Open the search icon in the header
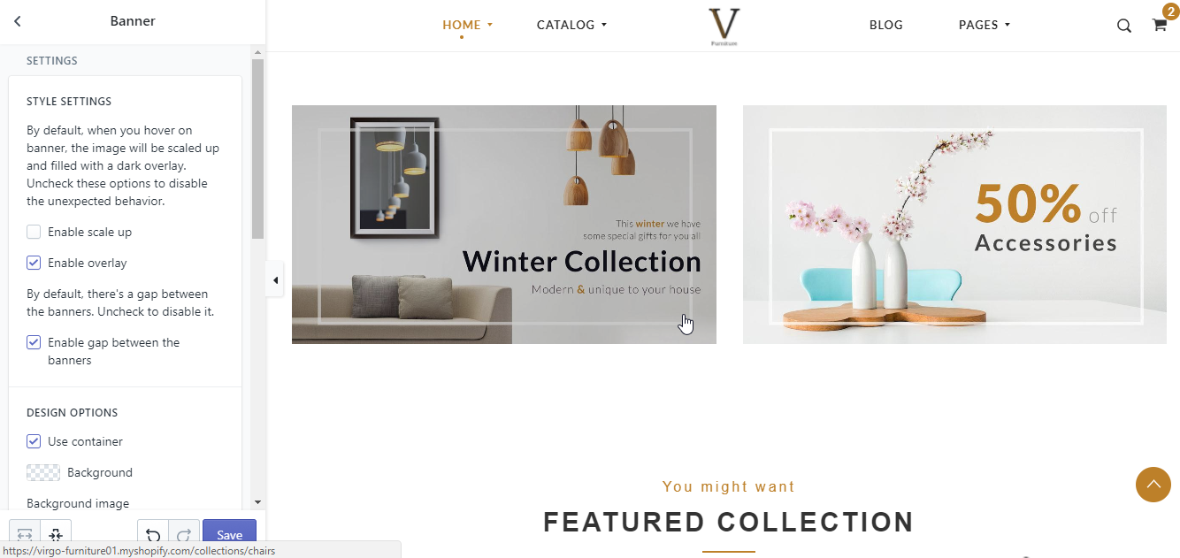Viewport: 1180px width, 558px height. pos(1124,26)
